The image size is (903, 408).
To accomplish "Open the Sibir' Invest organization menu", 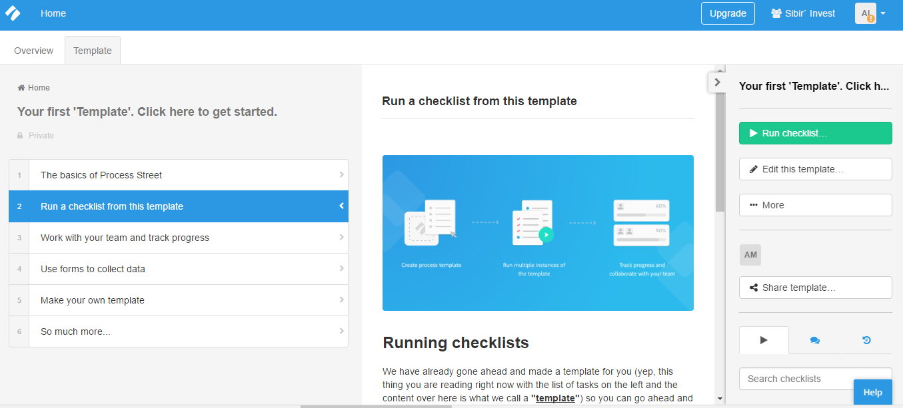I will [803, 13].
